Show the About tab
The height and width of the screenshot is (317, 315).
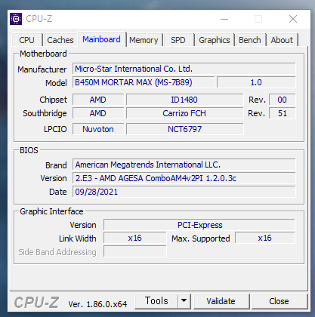click(282, 40)
